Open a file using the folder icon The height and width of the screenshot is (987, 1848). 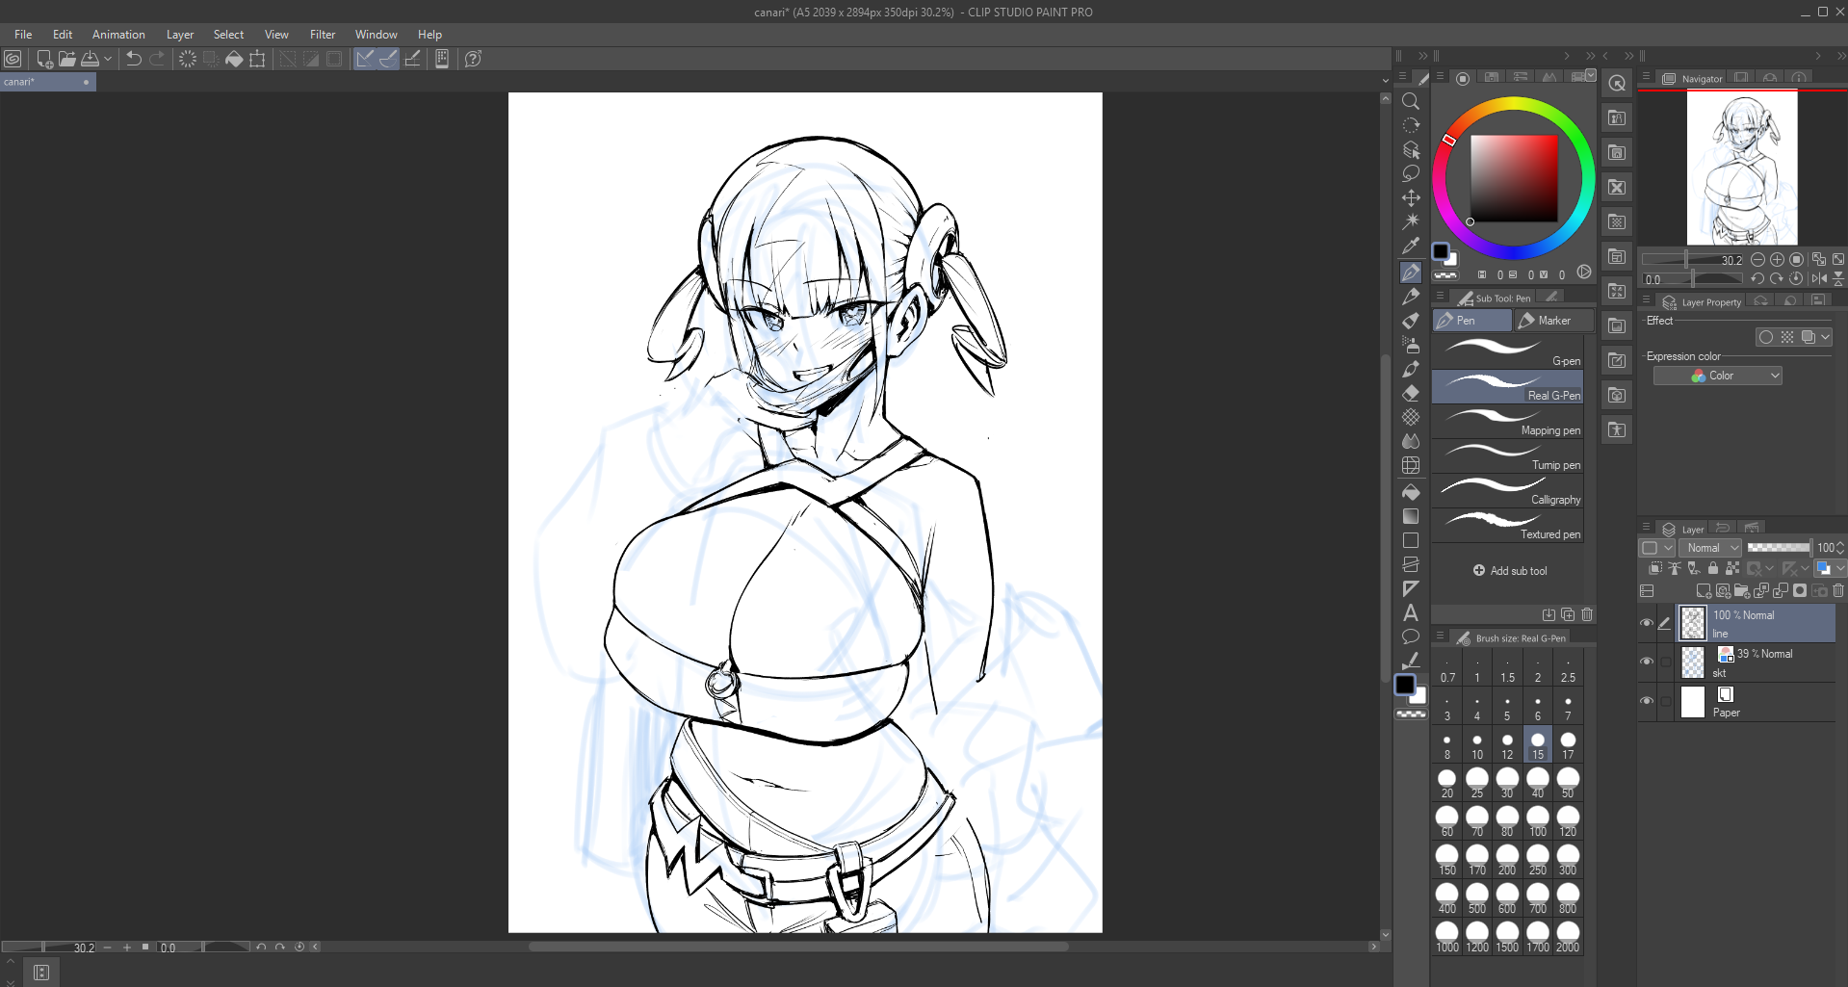click(67, 59)
